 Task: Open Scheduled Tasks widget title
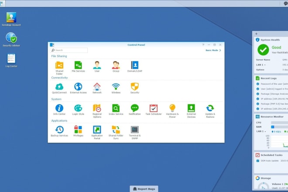(x=271, y=155)
